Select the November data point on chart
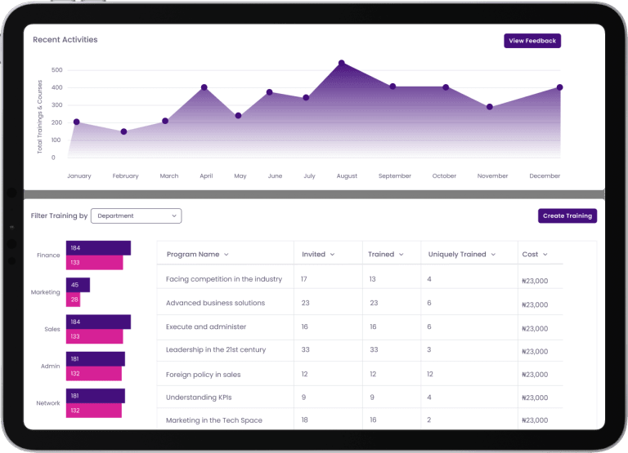 [489, 107]
